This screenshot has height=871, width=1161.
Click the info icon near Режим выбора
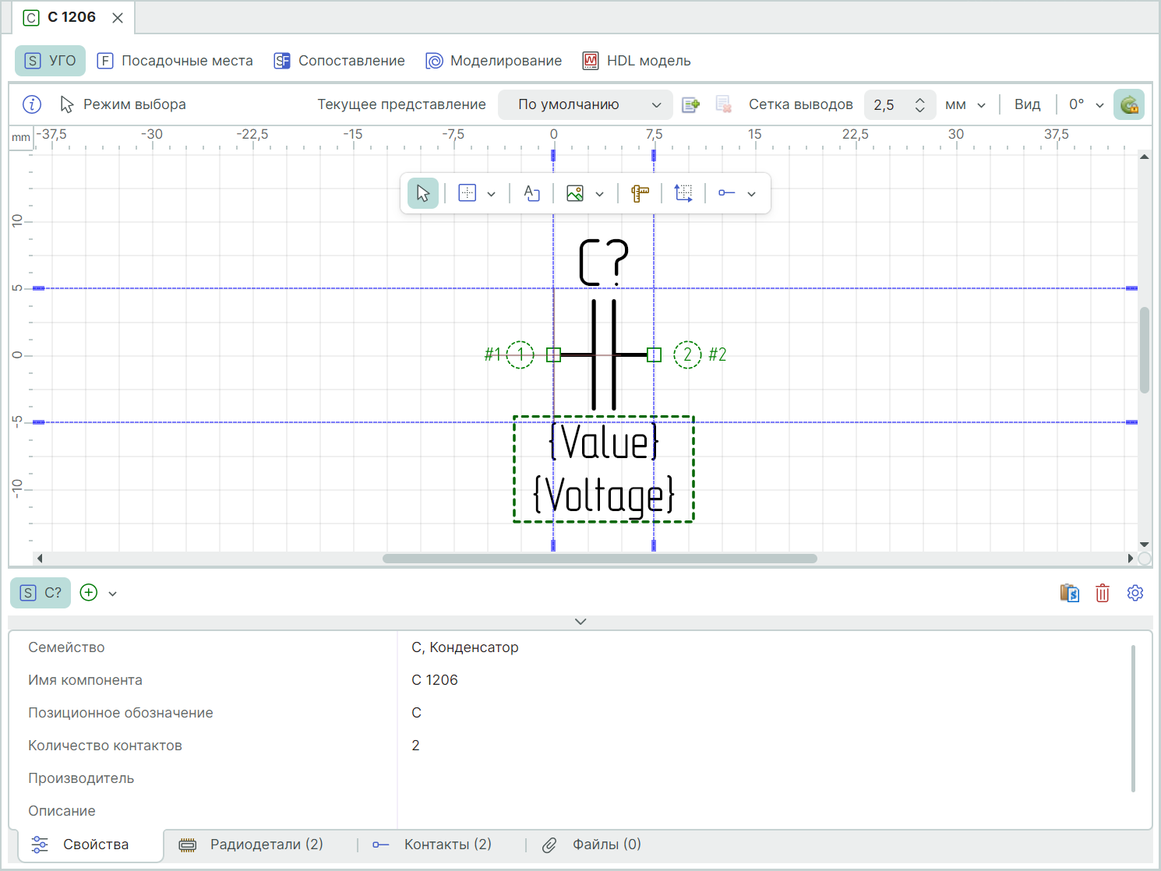(x=32, y=104)
